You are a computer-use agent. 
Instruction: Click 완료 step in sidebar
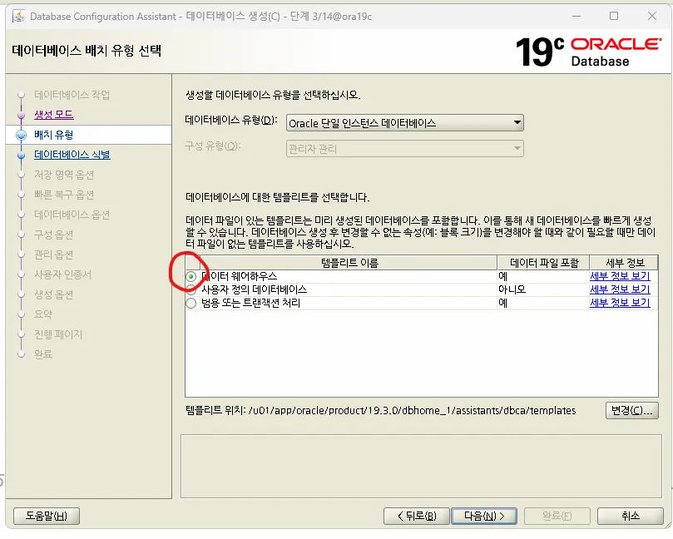[43, 354]
